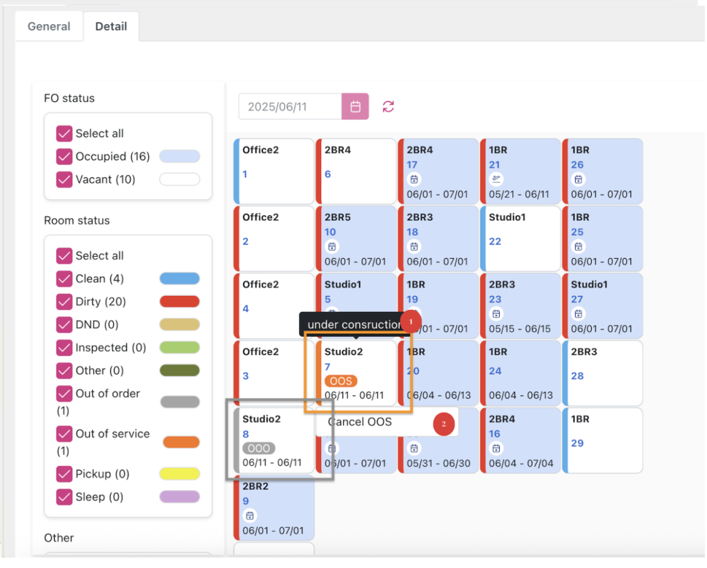The image size is (707, 568).
Task: Click reservation icon in room 9 card
Action: click(x=250, y=516)
